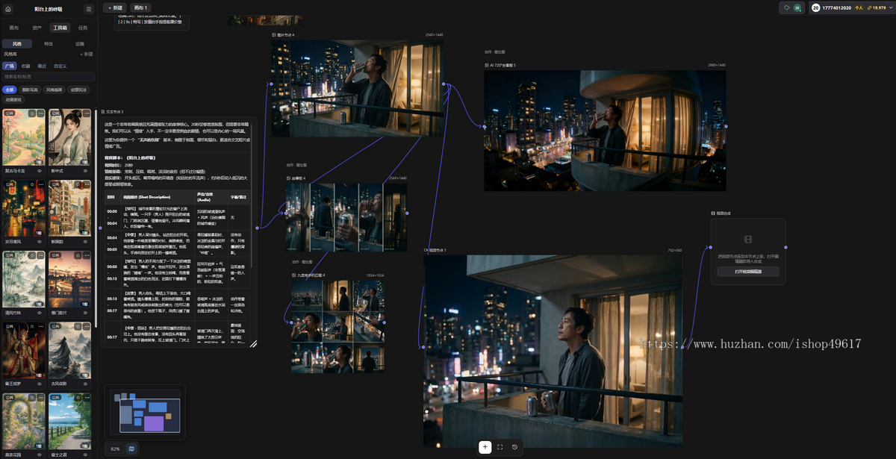Open more options on 霸王戏梦 card
The image size is (896, 459).
[x=41, y=327]
